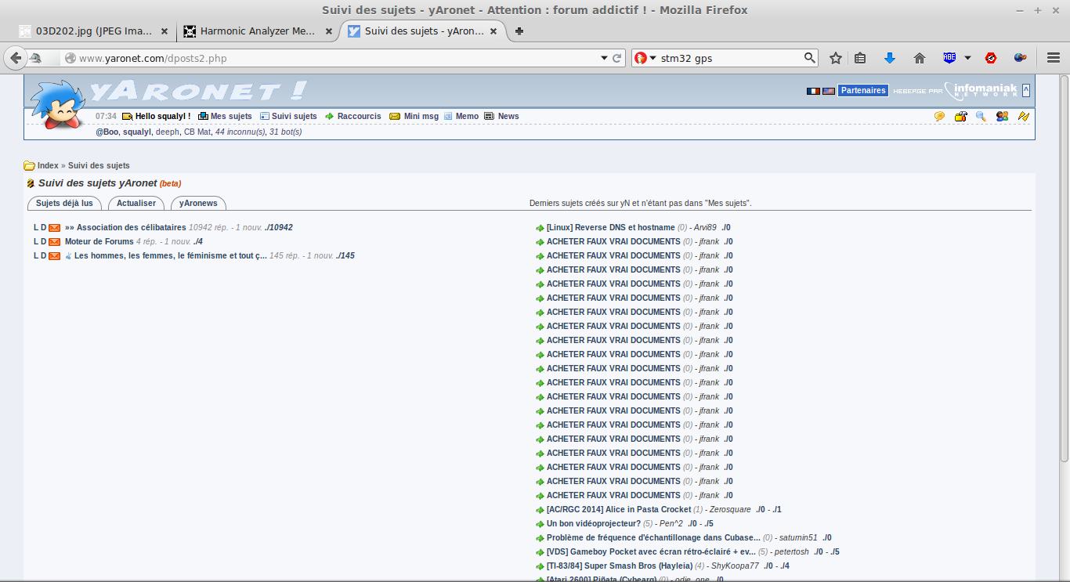Click the Firefox bookmark star icon
The width and height of the screenshot is (1070, 582).
[x=836, y=58]
